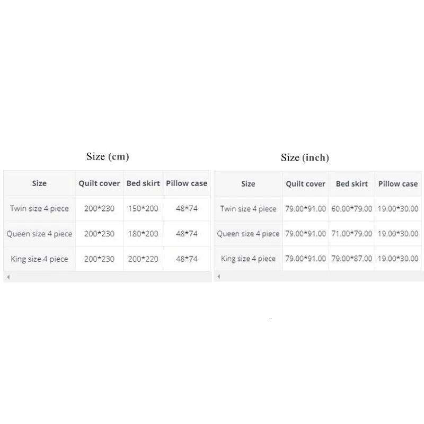
Task: Select the Bed skirt header in the cm table
Action: pos(143,183)
